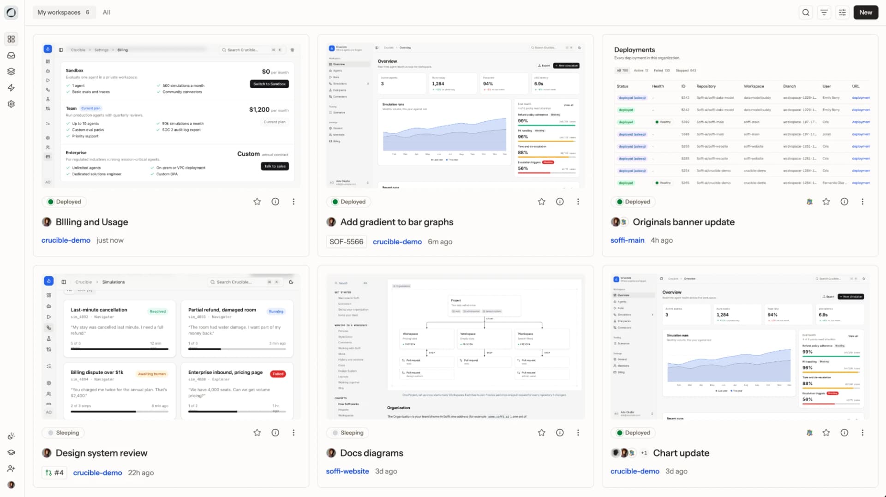This screenshot has width=886, height=497.
Task: Open more options for Originals banner update
Action: click(x=862, y=202)
